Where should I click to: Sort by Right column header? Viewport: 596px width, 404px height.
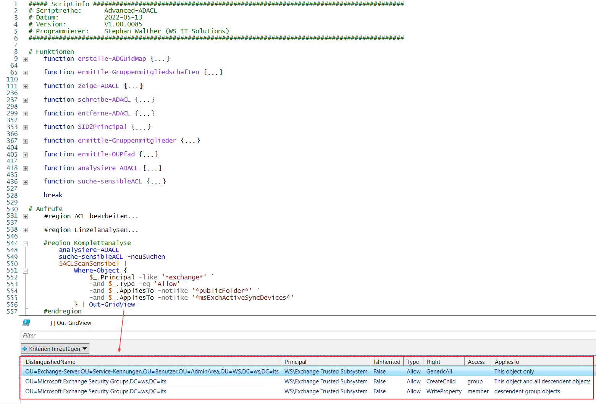tap(444, 362)
